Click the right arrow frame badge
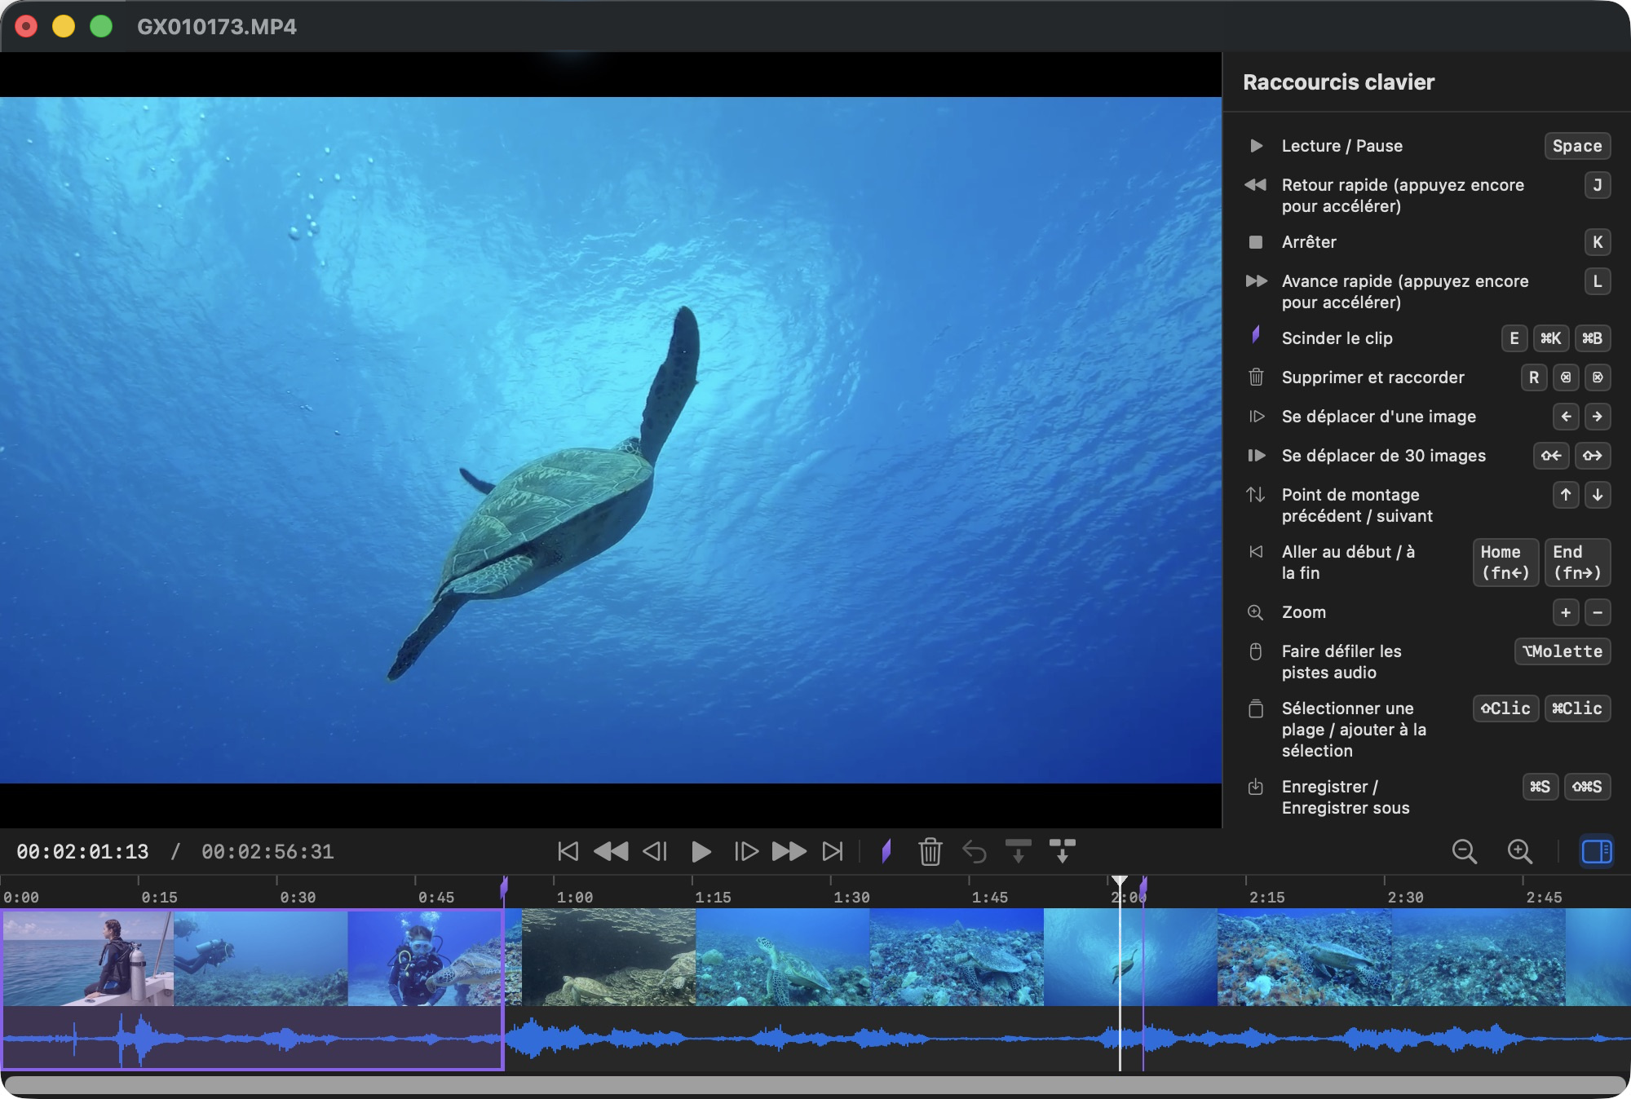This screenshot has height=1099, width=1631. 1598,417
